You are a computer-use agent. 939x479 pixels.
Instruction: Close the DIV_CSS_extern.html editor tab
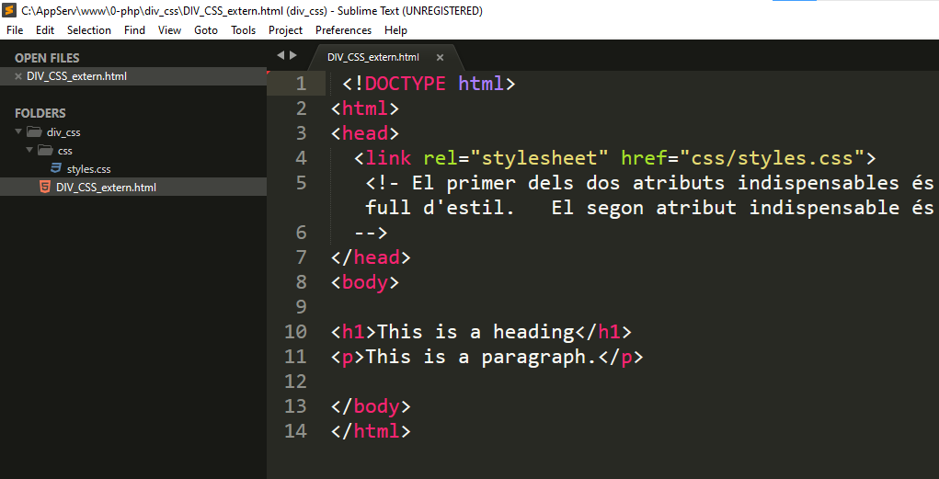[x=440, y=57]
